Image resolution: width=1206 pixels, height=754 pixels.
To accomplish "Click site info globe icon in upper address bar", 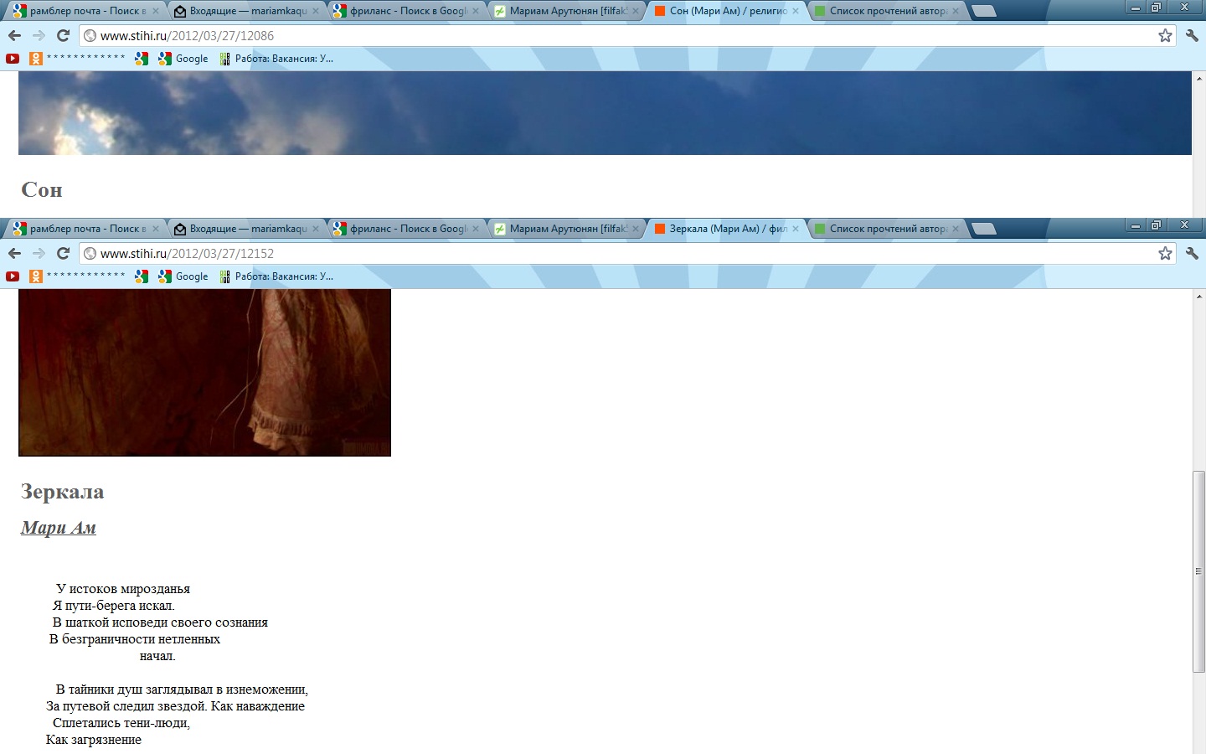I will click(90, 35).
